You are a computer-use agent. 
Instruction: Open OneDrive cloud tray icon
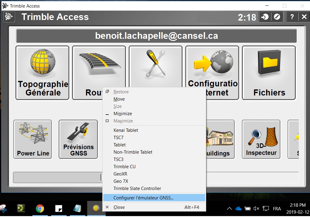239,209
